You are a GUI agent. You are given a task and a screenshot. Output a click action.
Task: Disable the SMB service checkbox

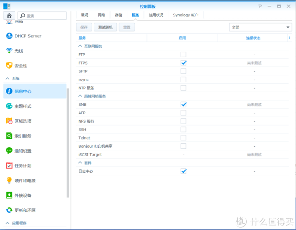(x=184, y=104)
